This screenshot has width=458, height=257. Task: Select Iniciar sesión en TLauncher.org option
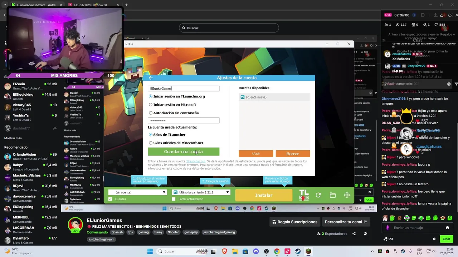(177, 96)
